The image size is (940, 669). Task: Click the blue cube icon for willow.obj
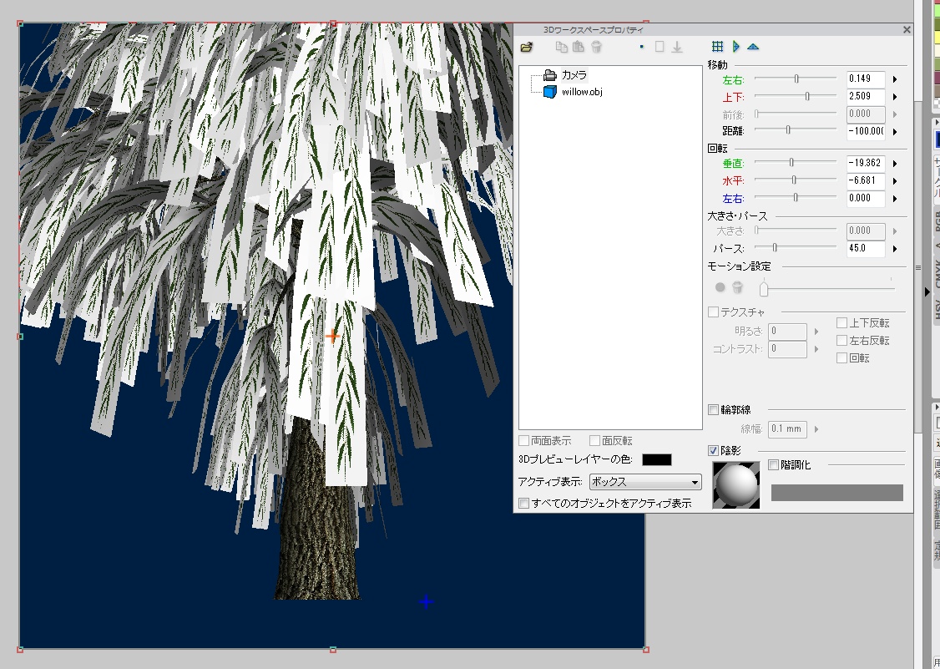[549, 92]
